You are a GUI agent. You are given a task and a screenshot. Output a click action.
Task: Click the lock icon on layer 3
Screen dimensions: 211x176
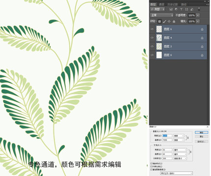click(202, 46)
